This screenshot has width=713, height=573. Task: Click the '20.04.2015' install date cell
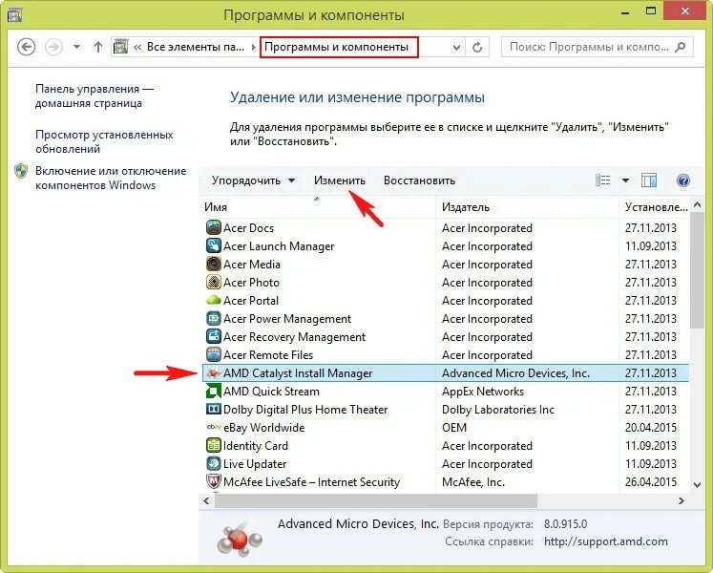[651, 428]
